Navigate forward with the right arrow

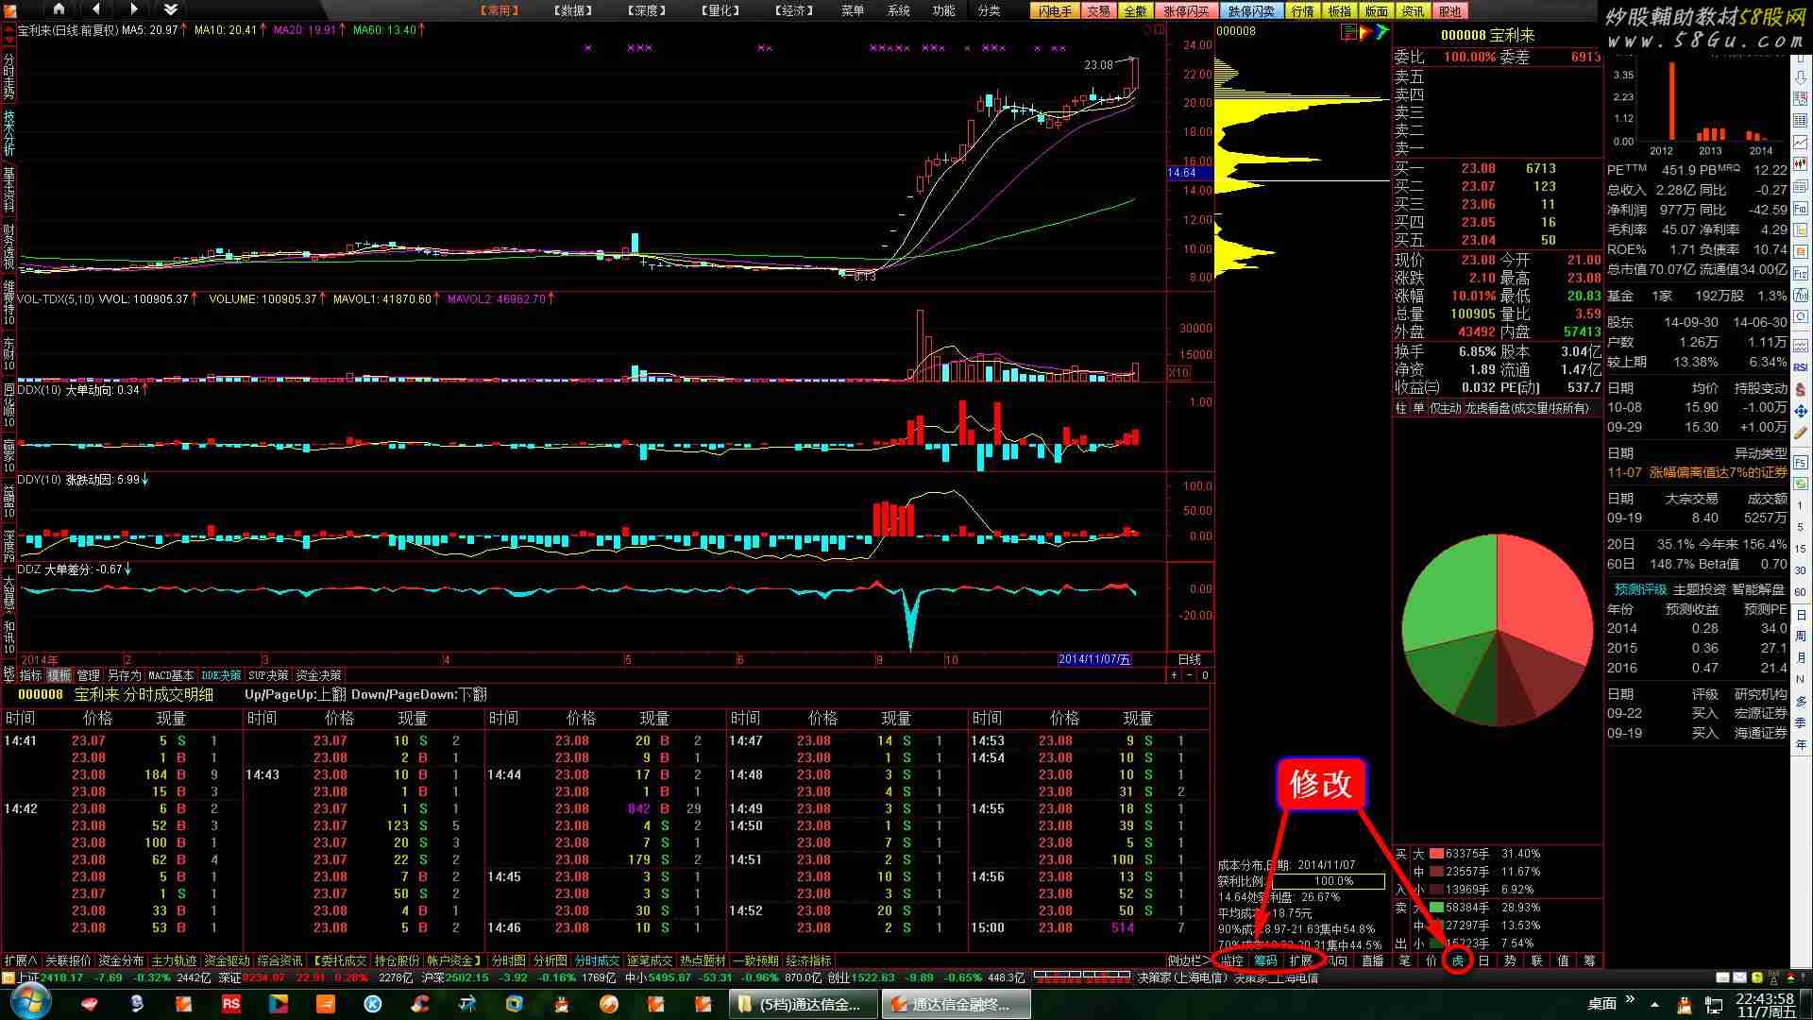(133, 9)
